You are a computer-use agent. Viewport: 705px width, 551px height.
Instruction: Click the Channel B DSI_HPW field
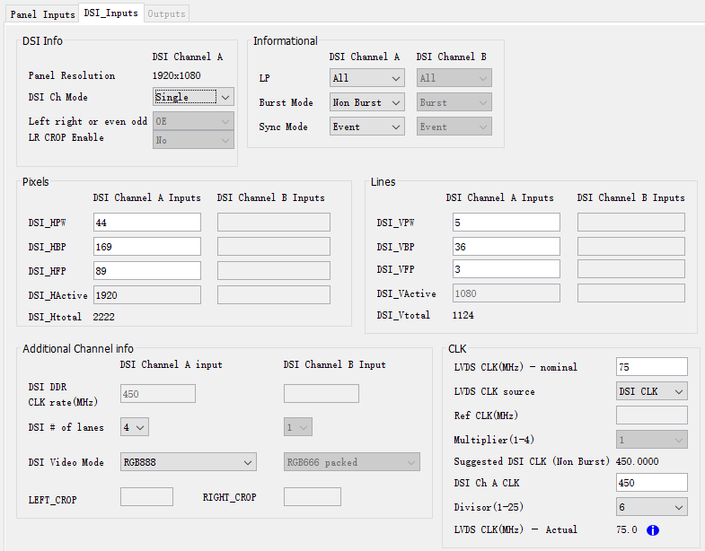[274, 223]
